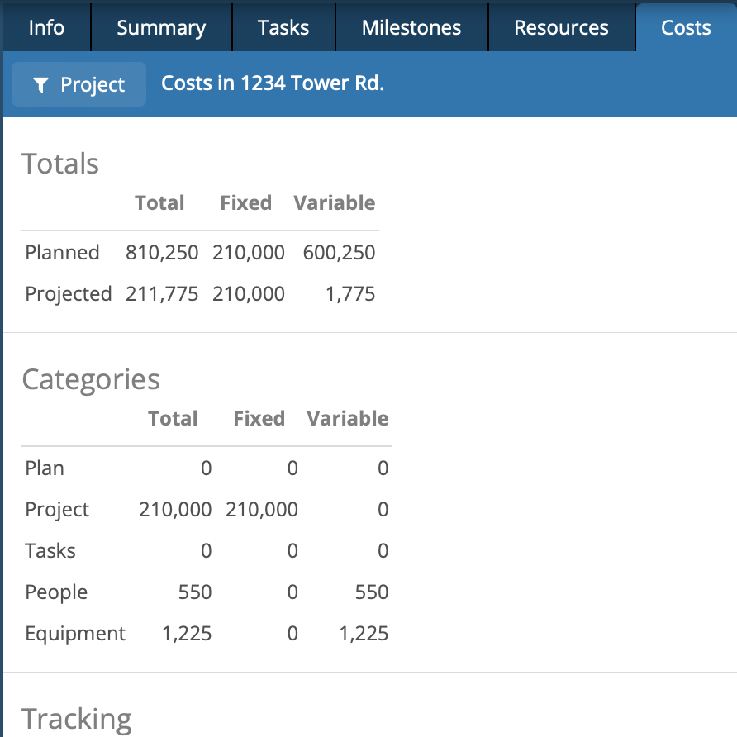This screenshot has width=737, height=737.
Task: Click the Planned variable value 600,250
Action: (339, 252)
